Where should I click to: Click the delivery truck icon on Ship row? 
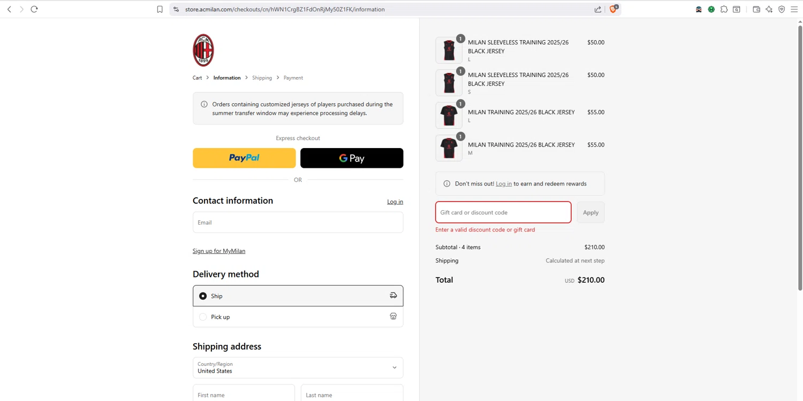tap(393, 296)
